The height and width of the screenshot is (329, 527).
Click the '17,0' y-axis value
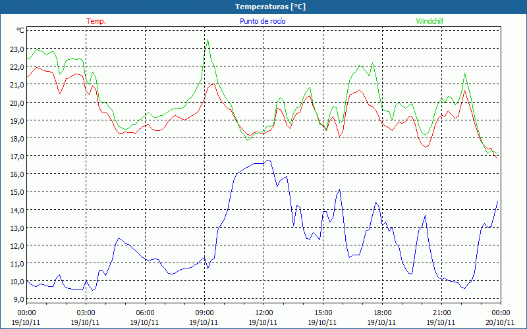coord(17,157)
